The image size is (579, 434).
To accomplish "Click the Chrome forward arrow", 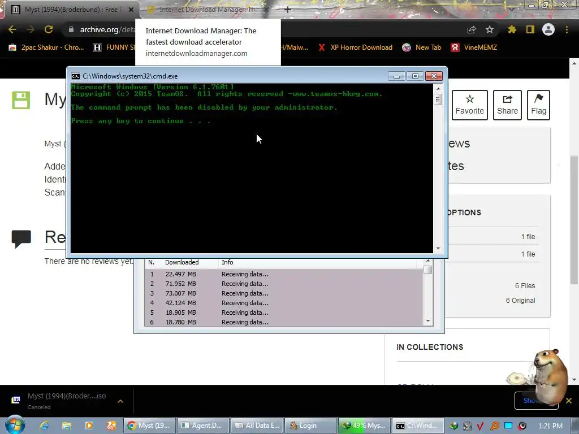I will (x=31, y=29).
